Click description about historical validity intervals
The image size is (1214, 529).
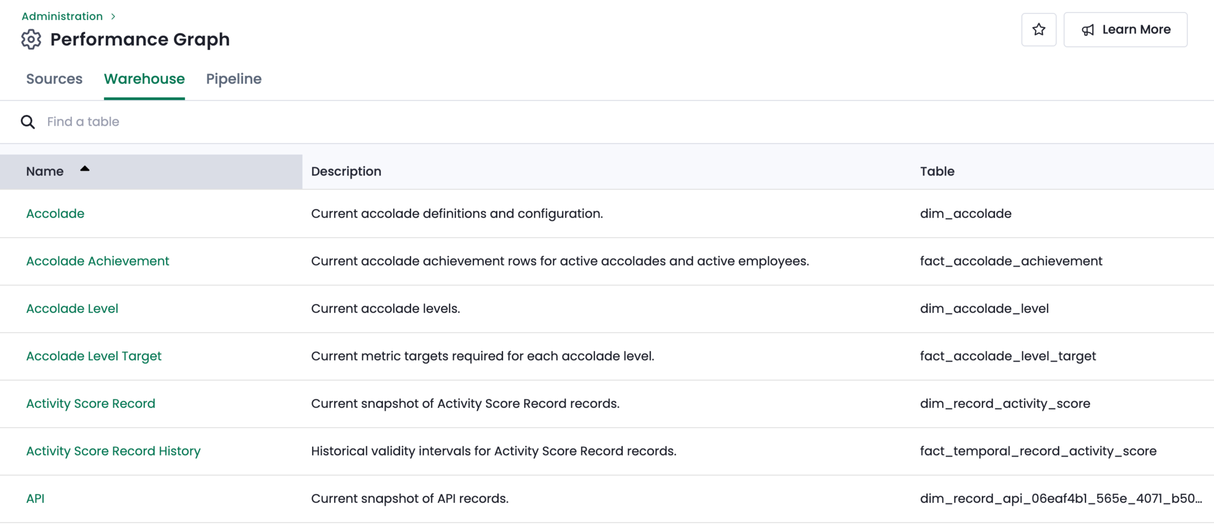493,451
